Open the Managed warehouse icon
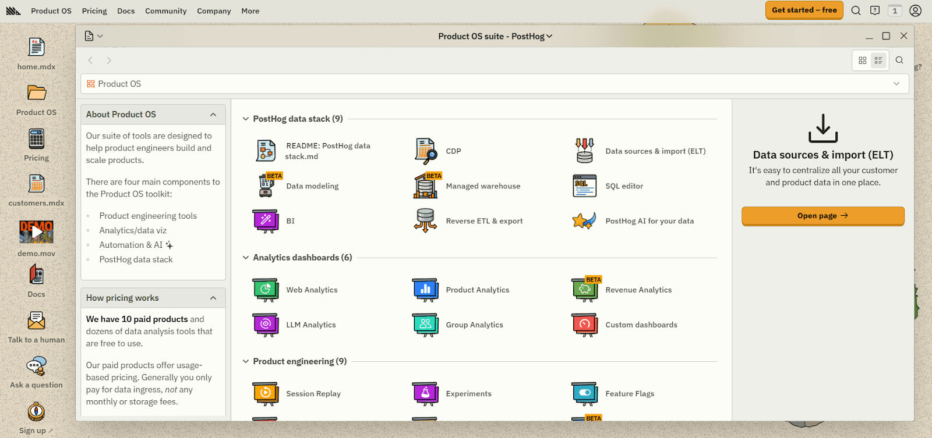This screenshot has width=932, height=438. [x=426, y=186]
